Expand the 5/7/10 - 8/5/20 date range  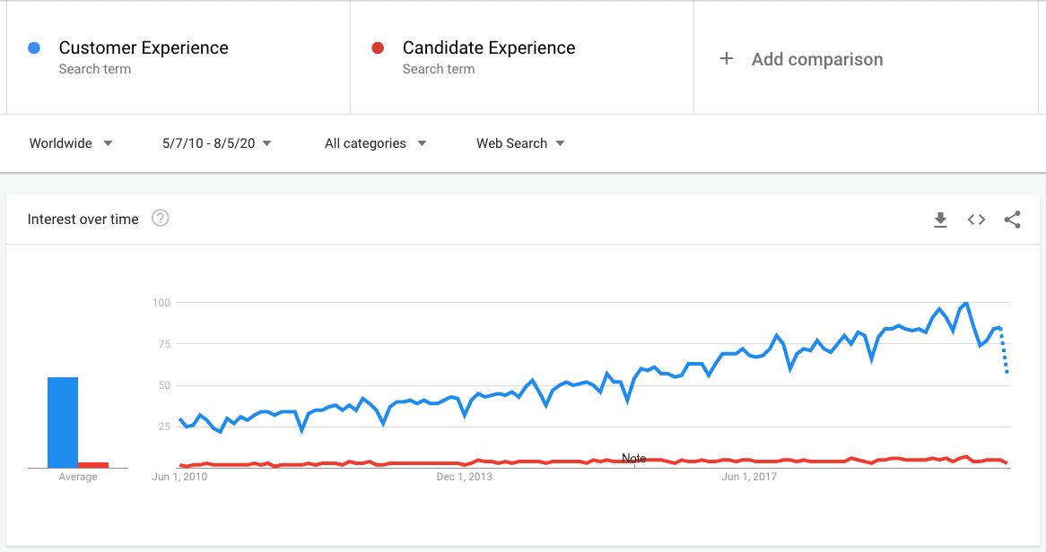pyautogui.click(x=217, y=143)
